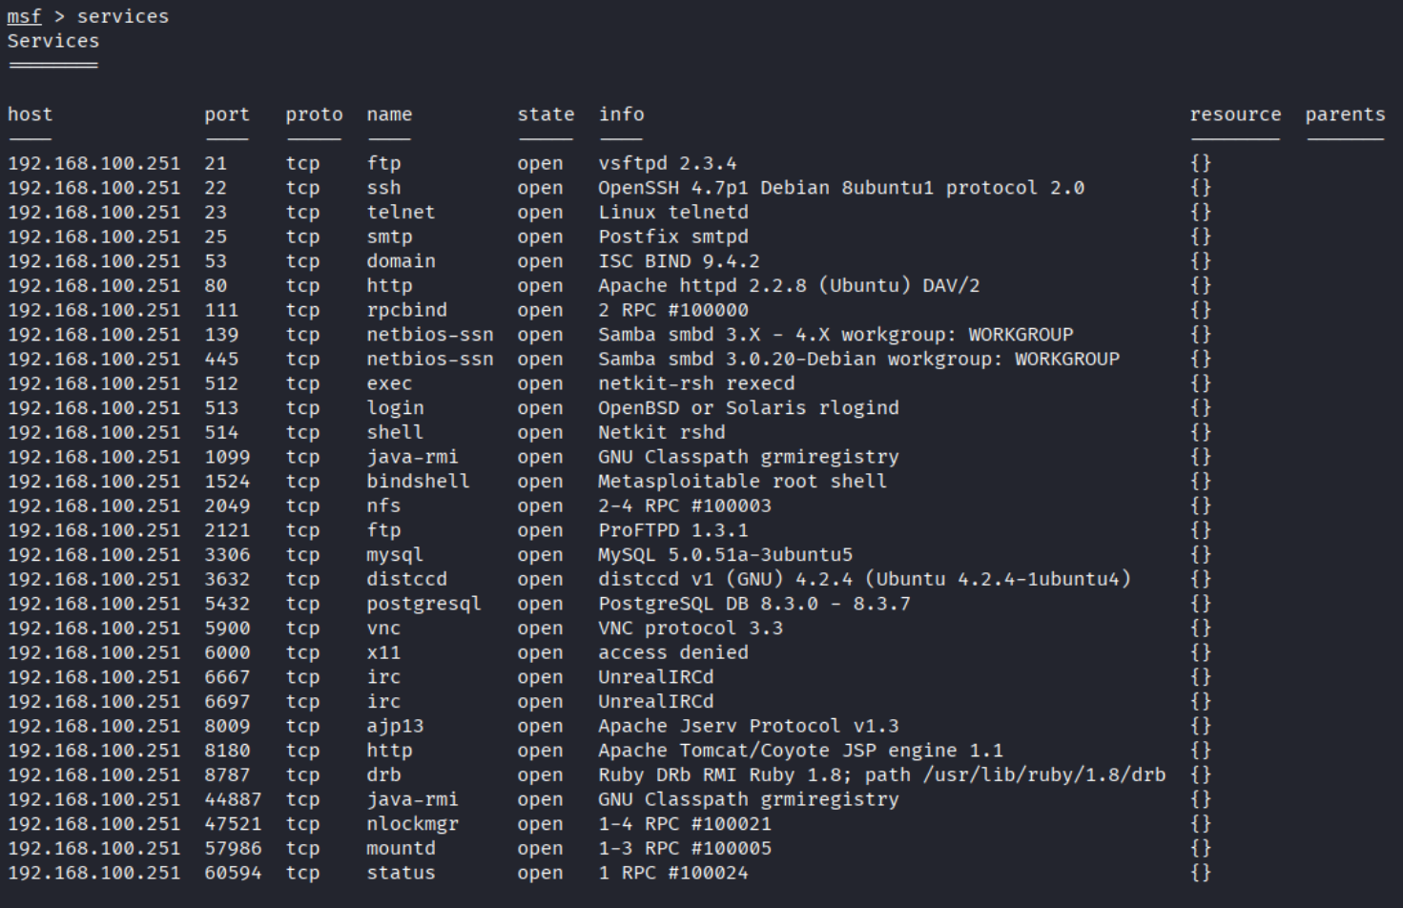Click 'Metasploitable root shell' info entry
The image size is (1403, 908).
[x=743, y=482]
